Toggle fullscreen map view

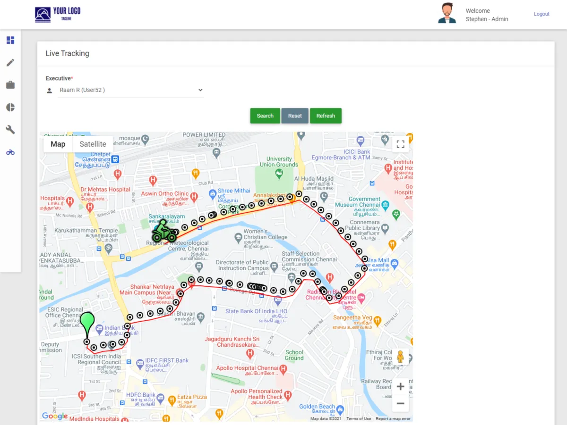click(x=401, y=144)
